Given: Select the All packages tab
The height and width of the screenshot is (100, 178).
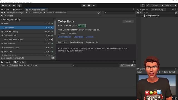Looking at the screenshot, I should 2,16.
